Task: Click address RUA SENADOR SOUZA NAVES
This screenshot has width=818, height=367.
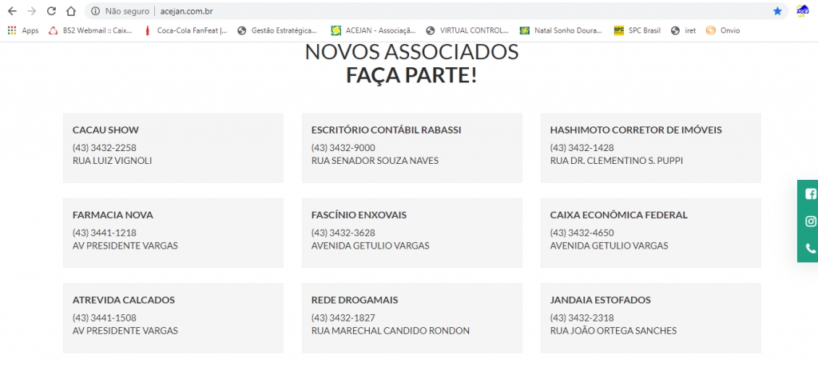Action: coord(375,161)
